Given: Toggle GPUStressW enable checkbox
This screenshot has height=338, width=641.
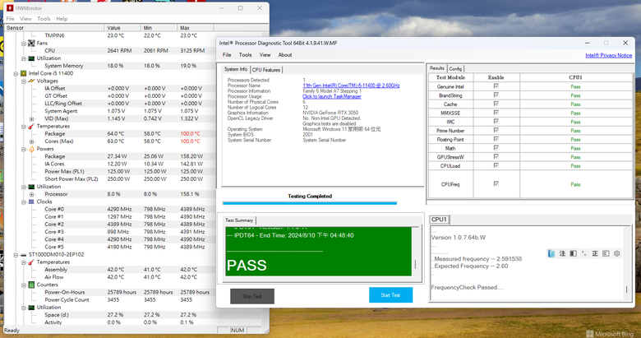Looking at the screenshot, I should pos(496,157).
